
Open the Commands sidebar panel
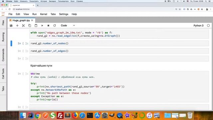point(3,55)
